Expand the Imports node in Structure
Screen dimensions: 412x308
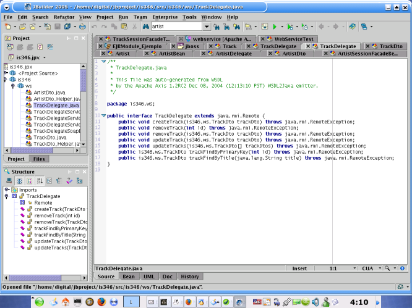(x=6, y=189)
